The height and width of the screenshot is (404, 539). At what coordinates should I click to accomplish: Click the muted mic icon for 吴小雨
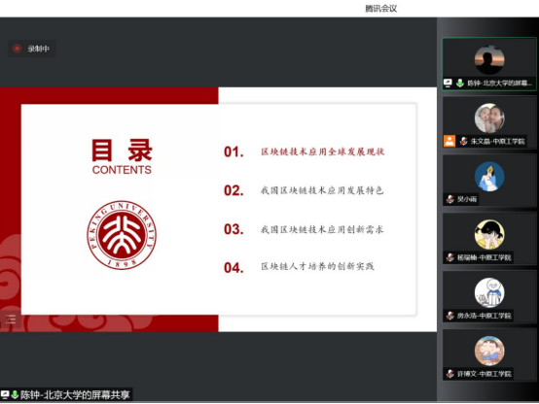click(449, 199)
